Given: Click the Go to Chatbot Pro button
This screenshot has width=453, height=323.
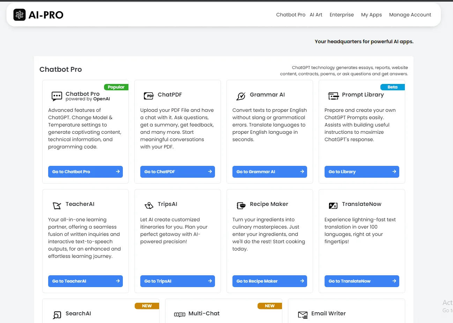Looking at the screenshot, I should 86,172.
